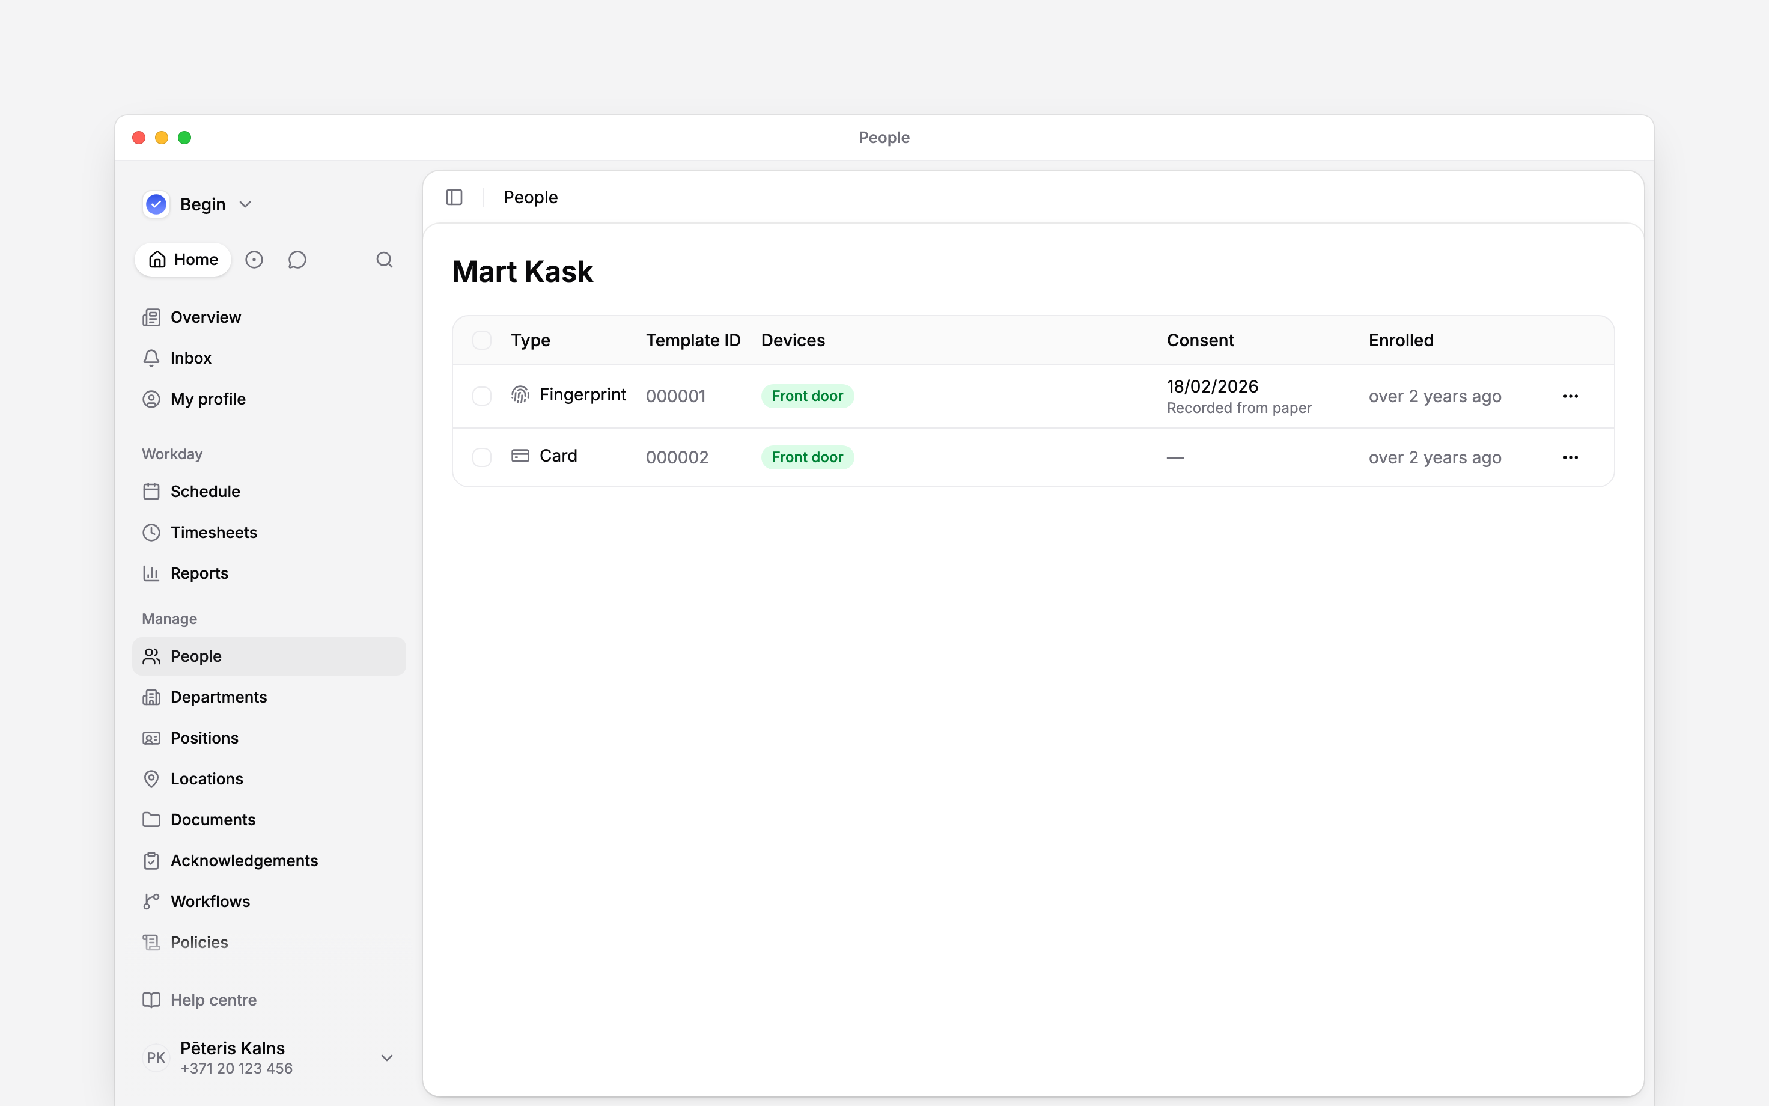This screenshot has width=1769, height=1106.
Task: Open the search icon in sidebar
Action: [x=385, y=260]
